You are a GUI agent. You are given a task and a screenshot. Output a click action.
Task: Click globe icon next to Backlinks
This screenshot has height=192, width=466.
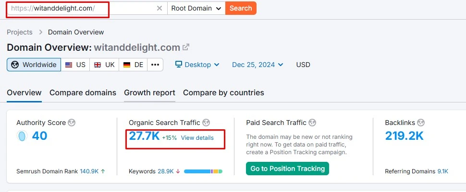click(x=421, y=123)
